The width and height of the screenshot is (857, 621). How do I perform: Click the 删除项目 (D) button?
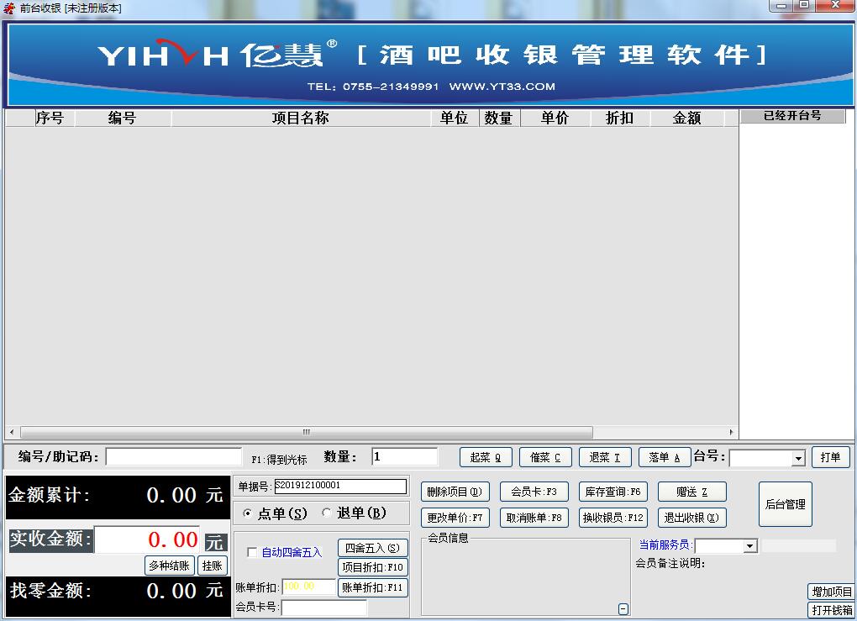(x=455, y=492)
